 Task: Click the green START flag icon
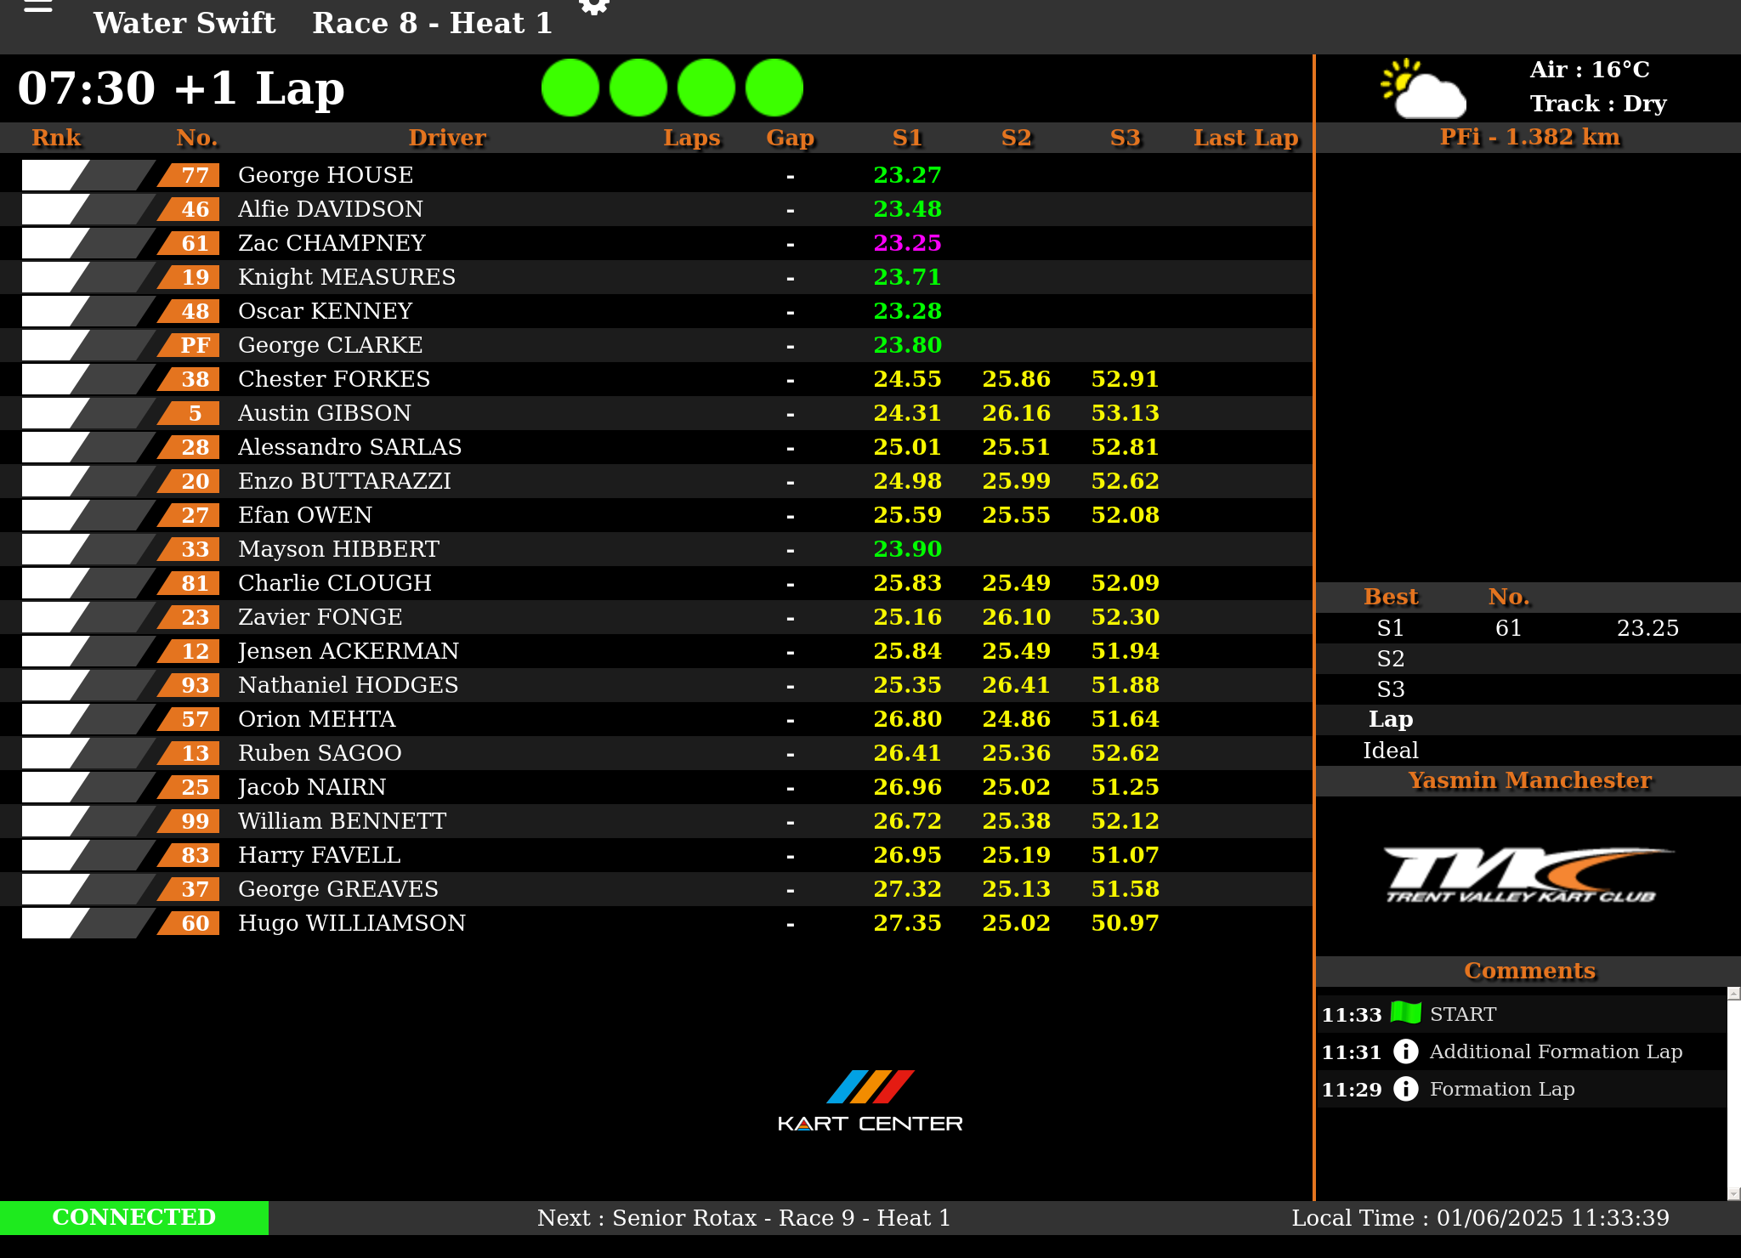point(1406,1013)
